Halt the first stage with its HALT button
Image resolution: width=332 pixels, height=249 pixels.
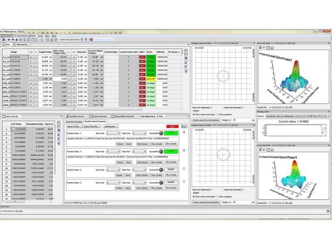coord(142,57)
